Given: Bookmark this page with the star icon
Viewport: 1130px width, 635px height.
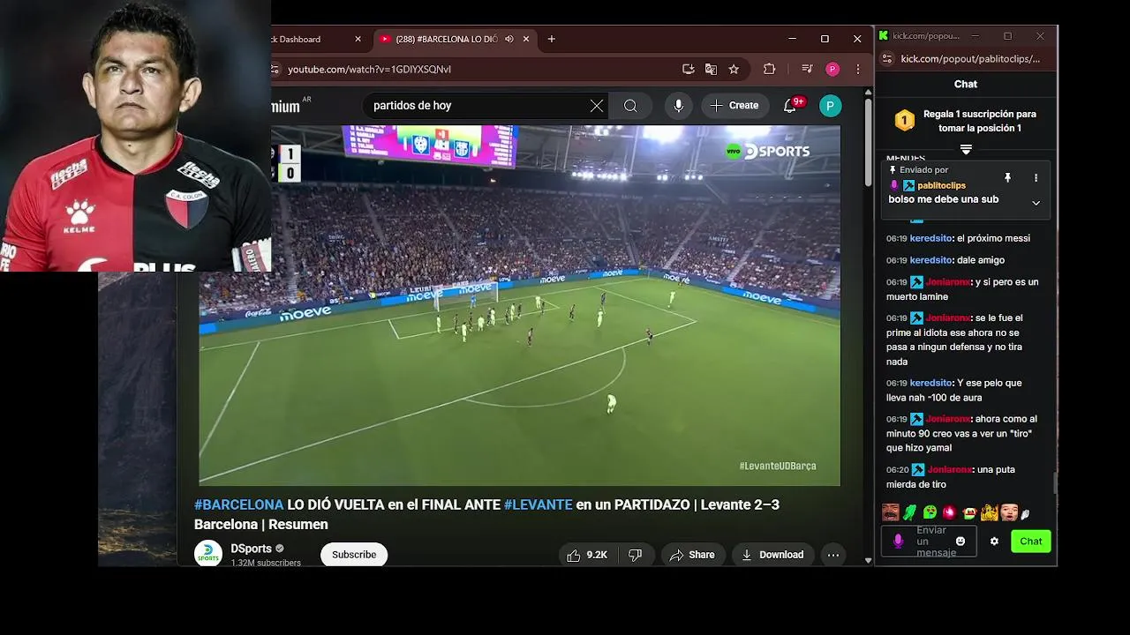Looking at the screenshot, I should tap(734, 69).
